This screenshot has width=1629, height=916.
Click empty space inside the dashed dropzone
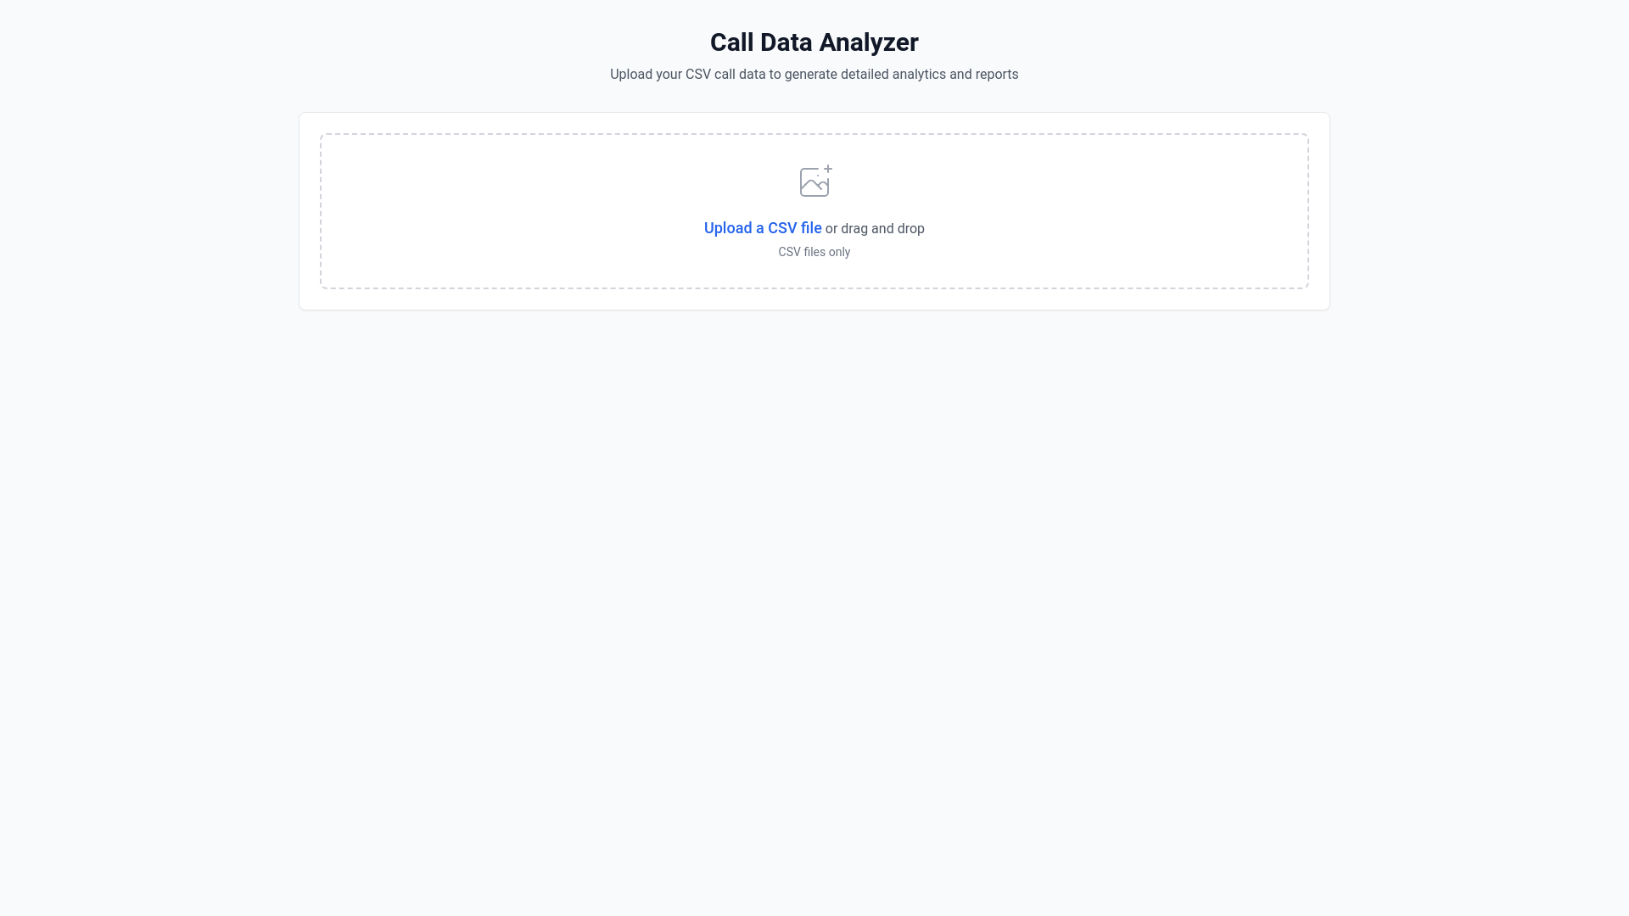tap(509, 212)
